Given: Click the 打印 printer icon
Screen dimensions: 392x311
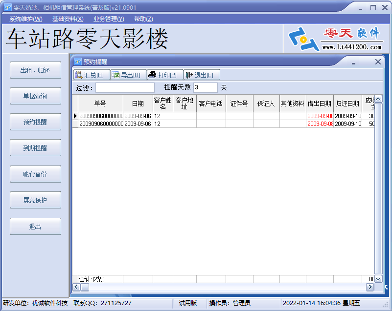Looking at the screenshot, I should [x=152, y=75].
